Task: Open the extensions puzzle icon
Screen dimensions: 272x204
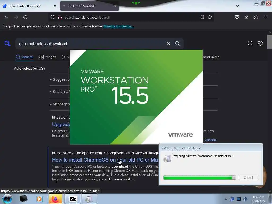Action: 256,17
